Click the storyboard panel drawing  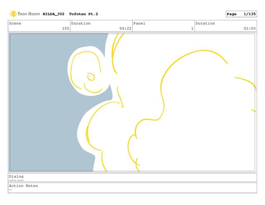click(132, 102)
